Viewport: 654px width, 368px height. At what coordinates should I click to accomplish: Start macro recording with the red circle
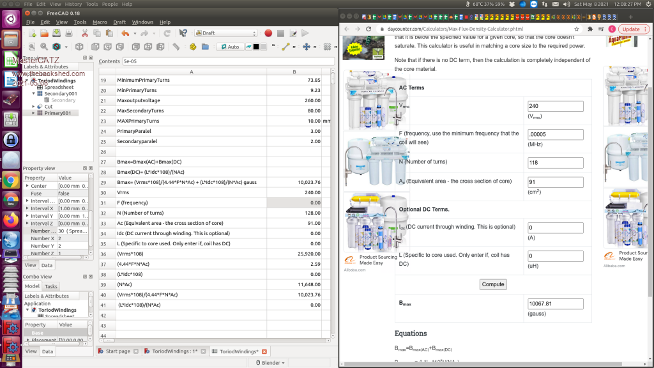[268, 33]
